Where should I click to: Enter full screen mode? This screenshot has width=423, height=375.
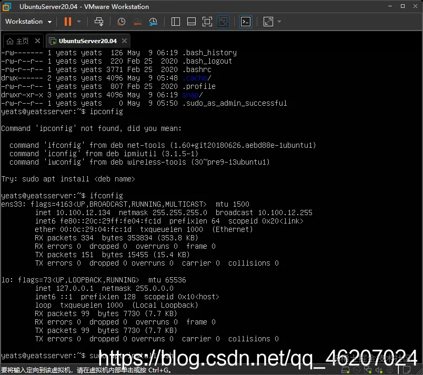pyautogui.click(x=207, y=22)
